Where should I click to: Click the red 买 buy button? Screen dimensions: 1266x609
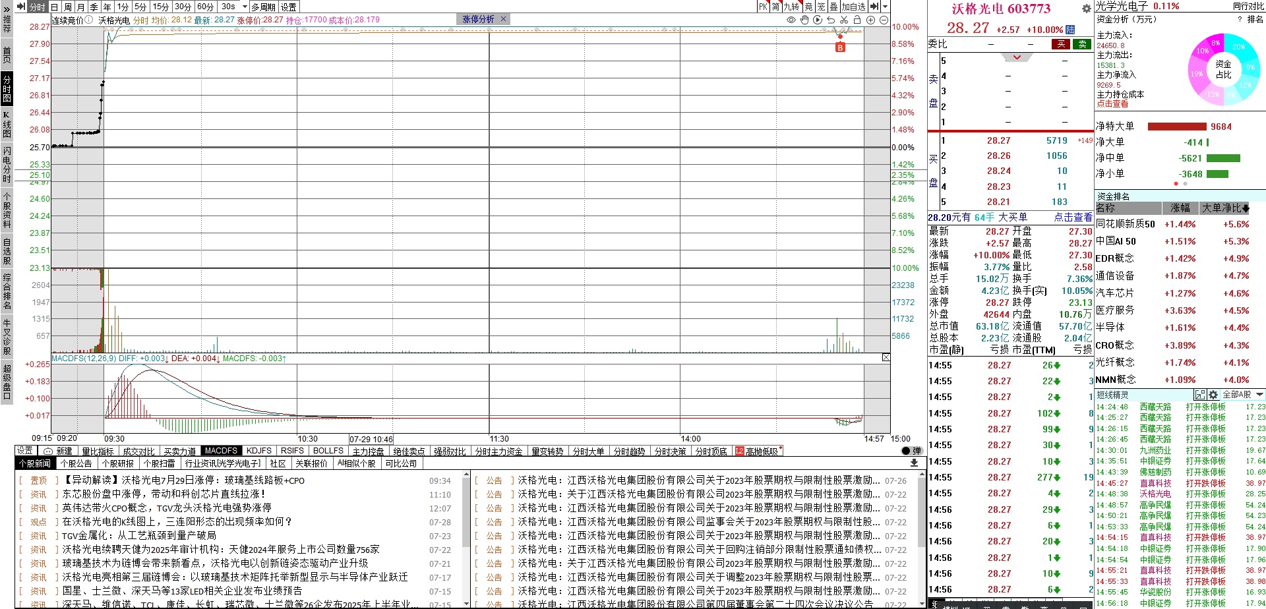[x=1061, y=44]
